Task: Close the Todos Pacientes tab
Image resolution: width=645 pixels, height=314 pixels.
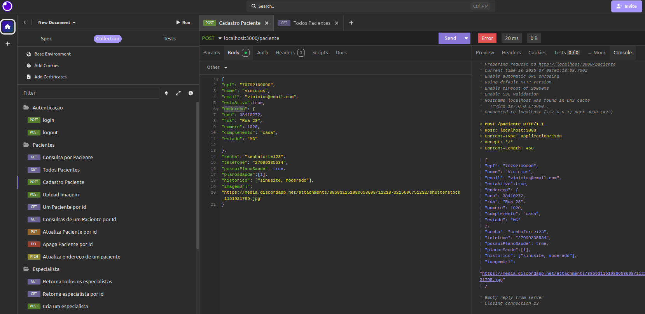Action: tap(337, 23)
